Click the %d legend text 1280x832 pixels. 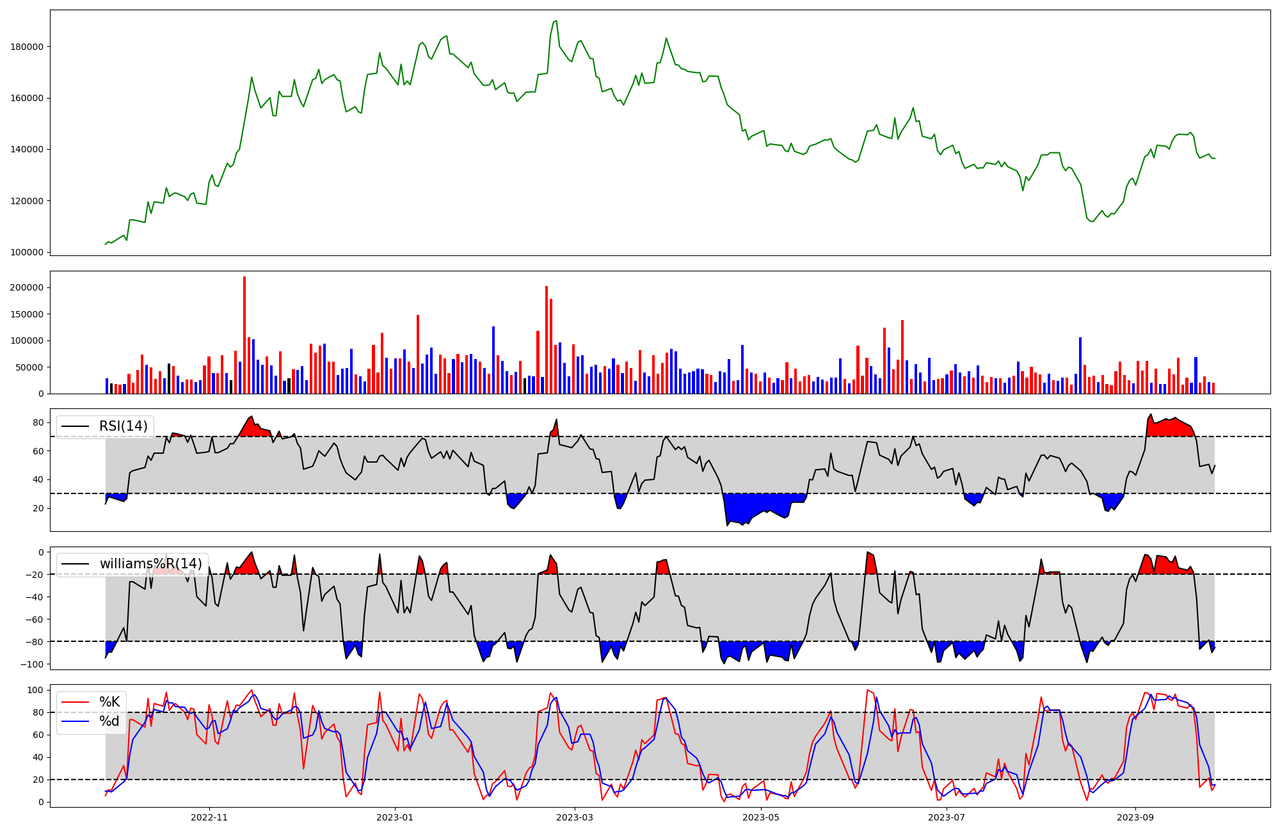click(x=109, y=721)
